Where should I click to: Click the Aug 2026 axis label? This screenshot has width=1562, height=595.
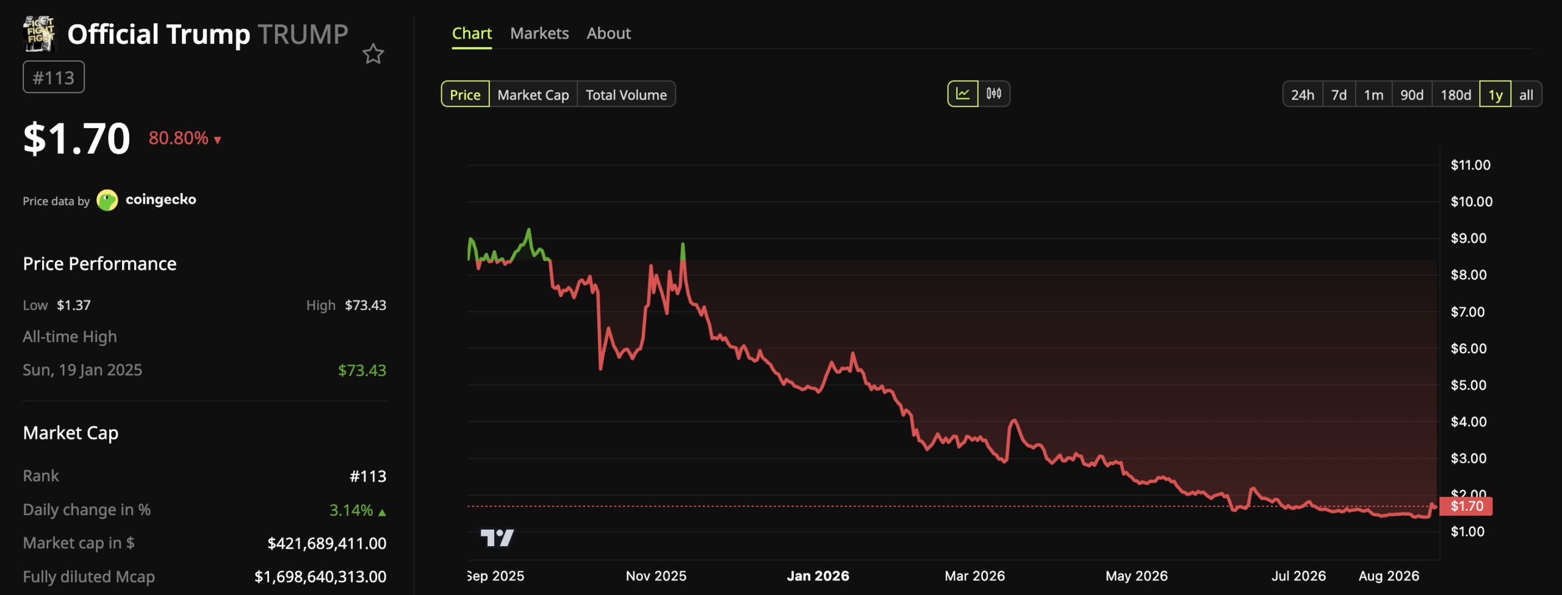coord(1389,576)
